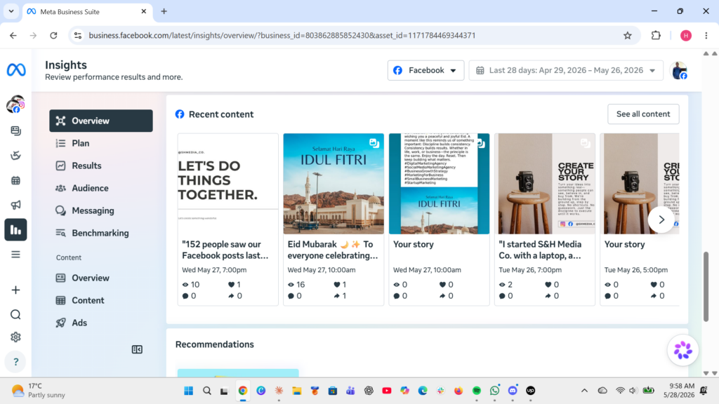The width and height of the screenshot is (719, 404).
Task: Click the Wed May 27, 7:00pm date text
Action: 214,270
